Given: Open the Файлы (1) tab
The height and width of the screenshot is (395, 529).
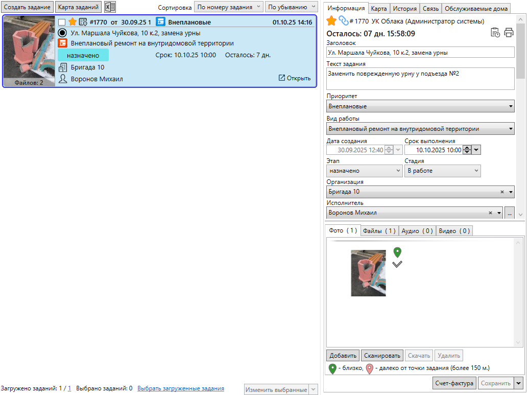Looking at the screenshot, I should (379, 231).
